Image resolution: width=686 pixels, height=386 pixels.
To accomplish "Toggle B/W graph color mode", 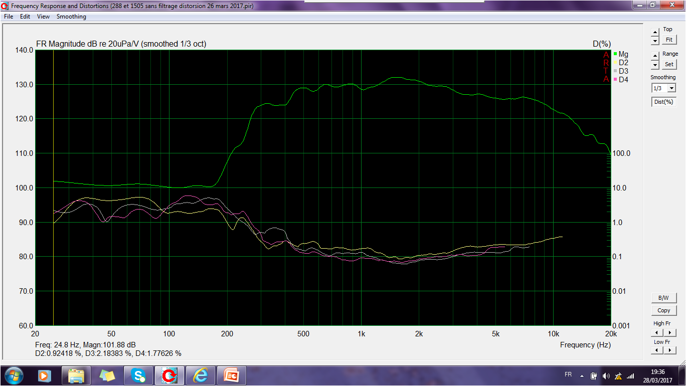I will click(x=663, y=298).
